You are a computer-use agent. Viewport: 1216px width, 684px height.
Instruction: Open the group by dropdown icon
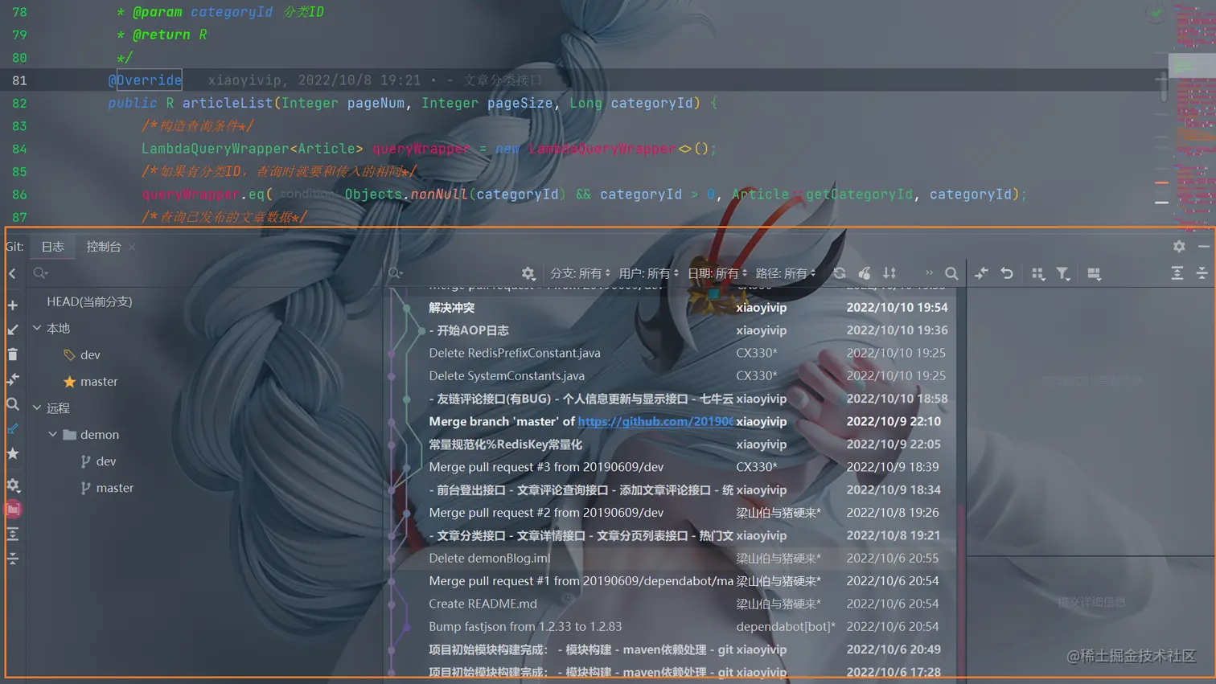tap(1038, 274)
